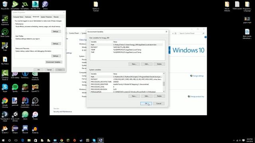This screenshot has width=255, height=143.
Task: Open the address bar history dropdown
Action: tap(173, 33)
